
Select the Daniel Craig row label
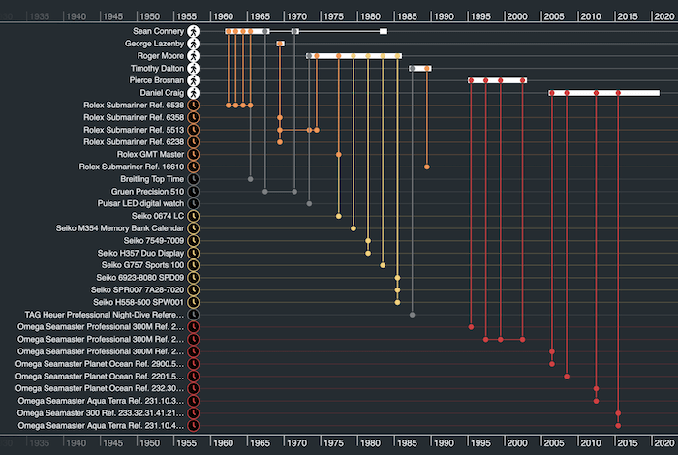162,93
